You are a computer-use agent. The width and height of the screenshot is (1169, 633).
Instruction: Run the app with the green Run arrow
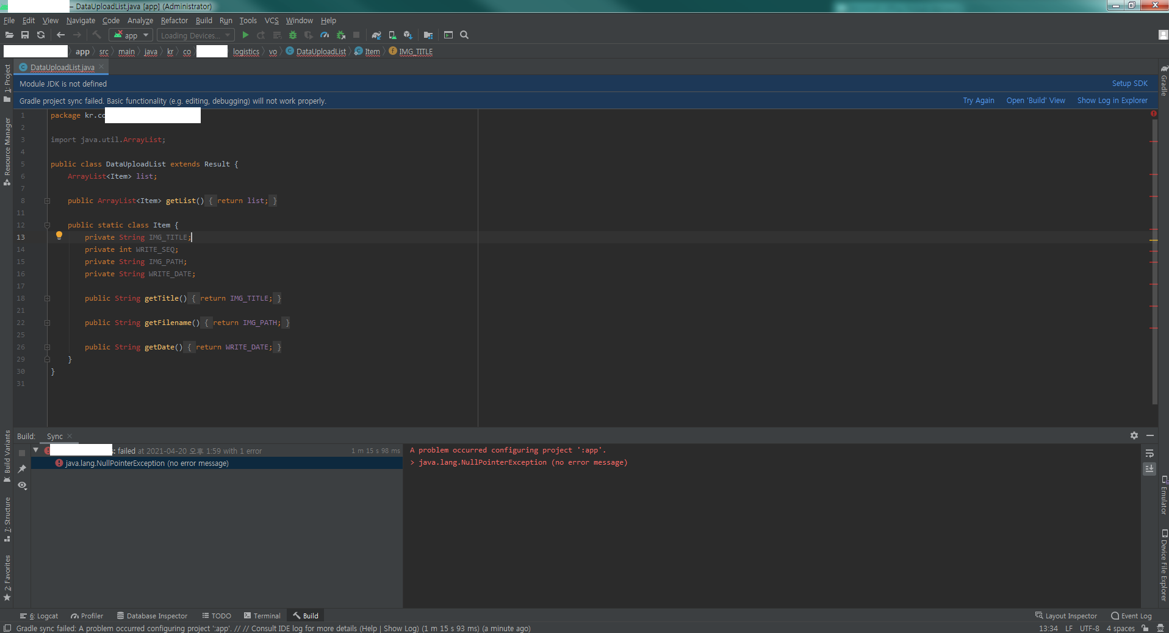tap(245, 35)
